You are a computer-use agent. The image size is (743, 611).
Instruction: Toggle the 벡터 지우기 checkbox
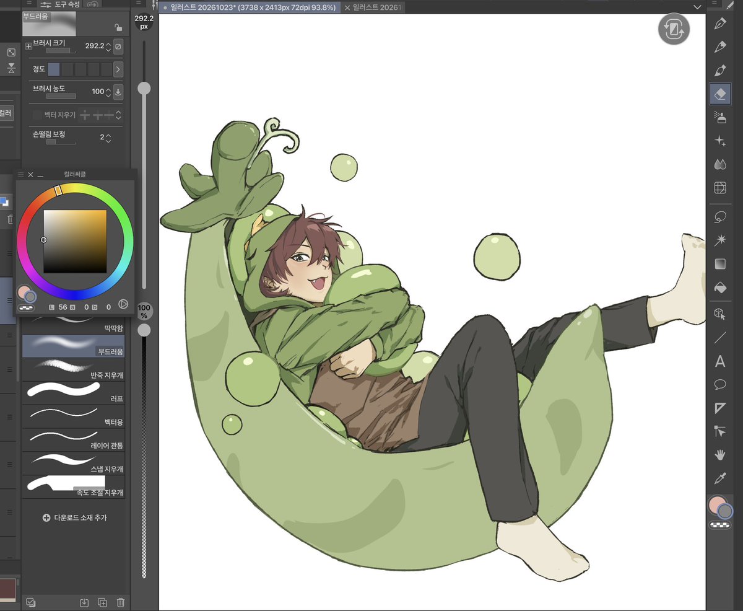[37, 115]
